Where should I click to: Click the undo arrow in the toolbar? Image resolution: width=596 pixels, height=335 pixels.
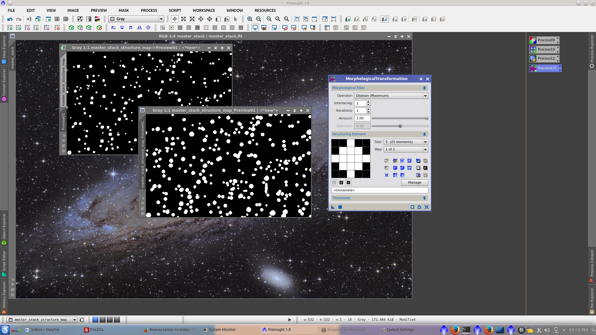(x=10, y=19)
